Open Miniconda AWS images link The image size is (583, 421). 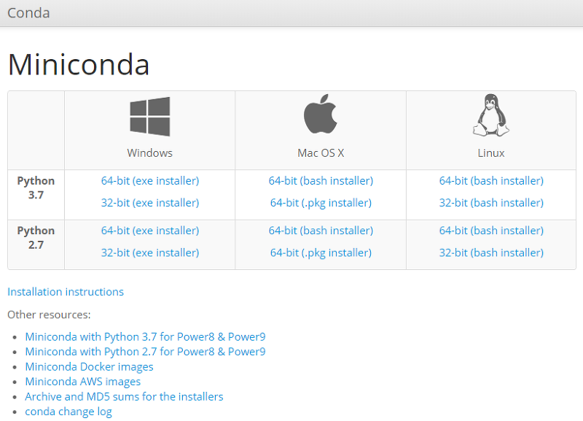tap(83, 382)
